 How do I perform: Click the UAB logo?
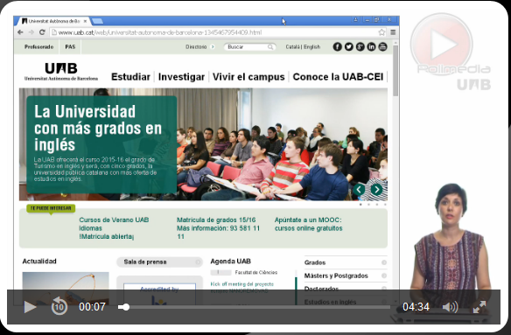pyautogui.click(x=61, y=72)
